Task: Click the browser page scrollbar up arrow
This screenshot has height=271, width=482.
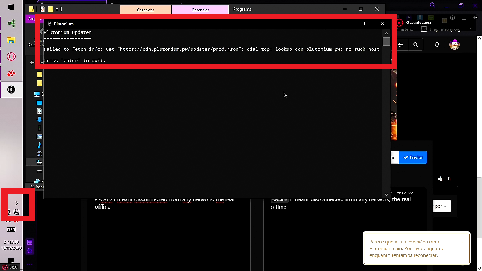Action: 480,37
